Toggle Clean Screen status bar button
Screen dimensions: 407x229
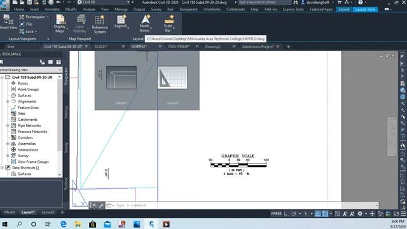click(x=396, y=214)
